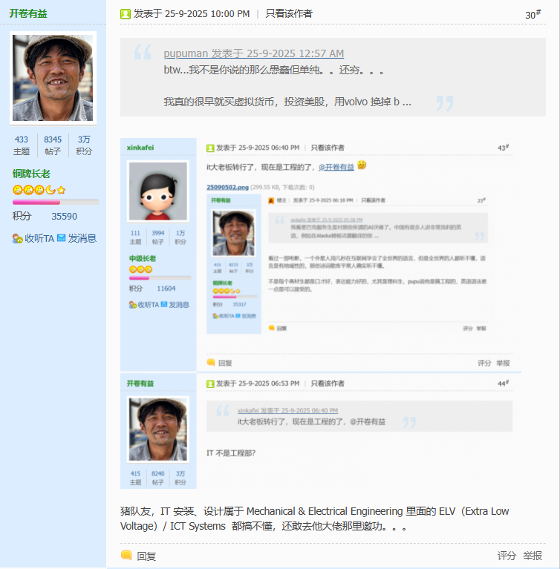This screenshot has height=569, width=560.
Task: Open the quoted pupuman 12:57 AM post link
Action: tap(253, 53)
